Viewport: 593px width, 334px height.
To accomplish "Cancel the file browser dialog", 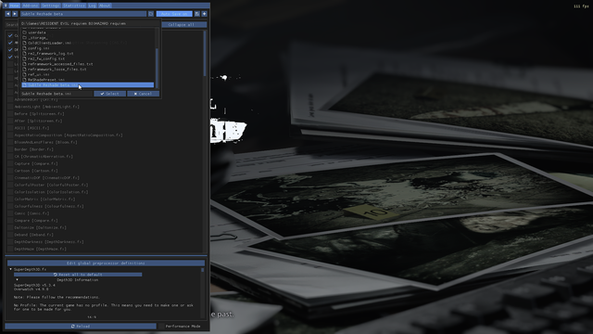I will pyautogui.click(x=143, y=94).
